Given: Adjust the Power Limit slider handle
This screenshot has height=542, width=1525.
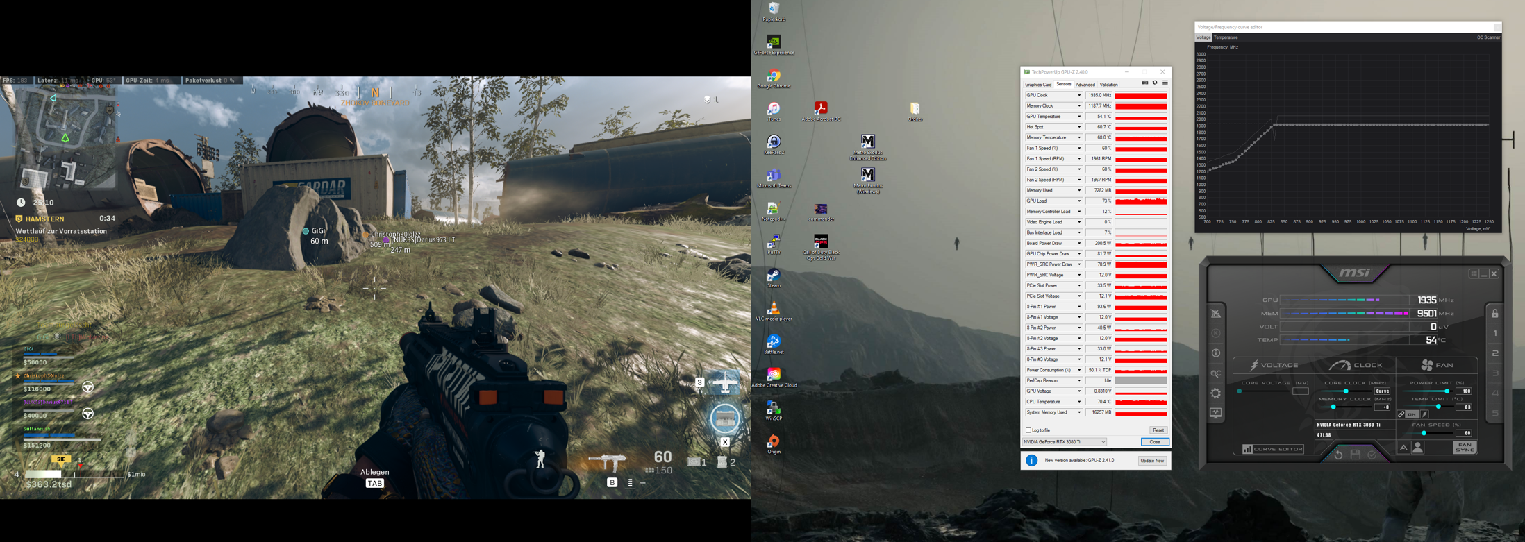Looking at the screenshot, I should (x=1447, y=391).
